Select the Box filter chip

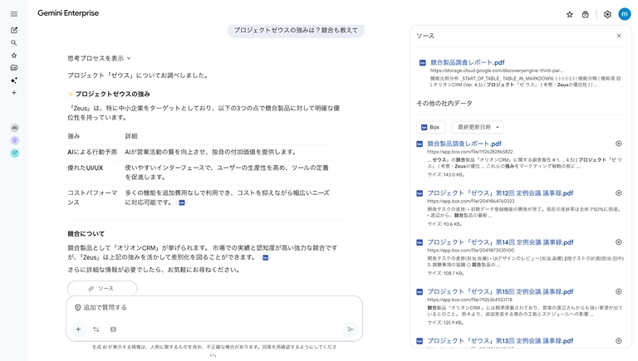click(x=430, y=127)
